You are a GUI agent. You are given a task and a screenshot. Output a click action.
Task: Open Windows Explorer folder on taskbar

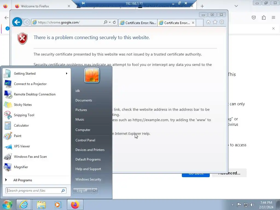pos(41,205)
